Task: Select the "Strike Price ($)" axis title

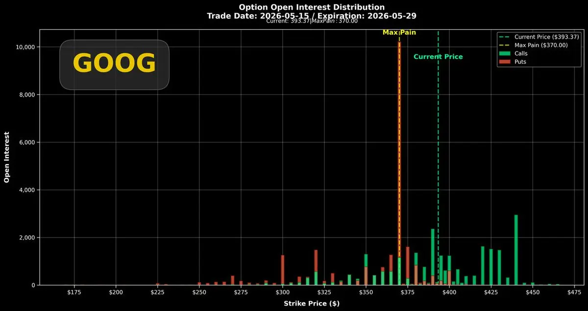Action: tap(312, 304)
